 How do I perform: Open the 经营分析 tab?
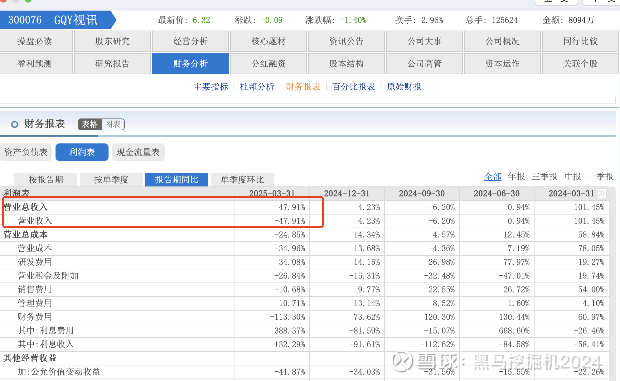click(x=191, y=41)
